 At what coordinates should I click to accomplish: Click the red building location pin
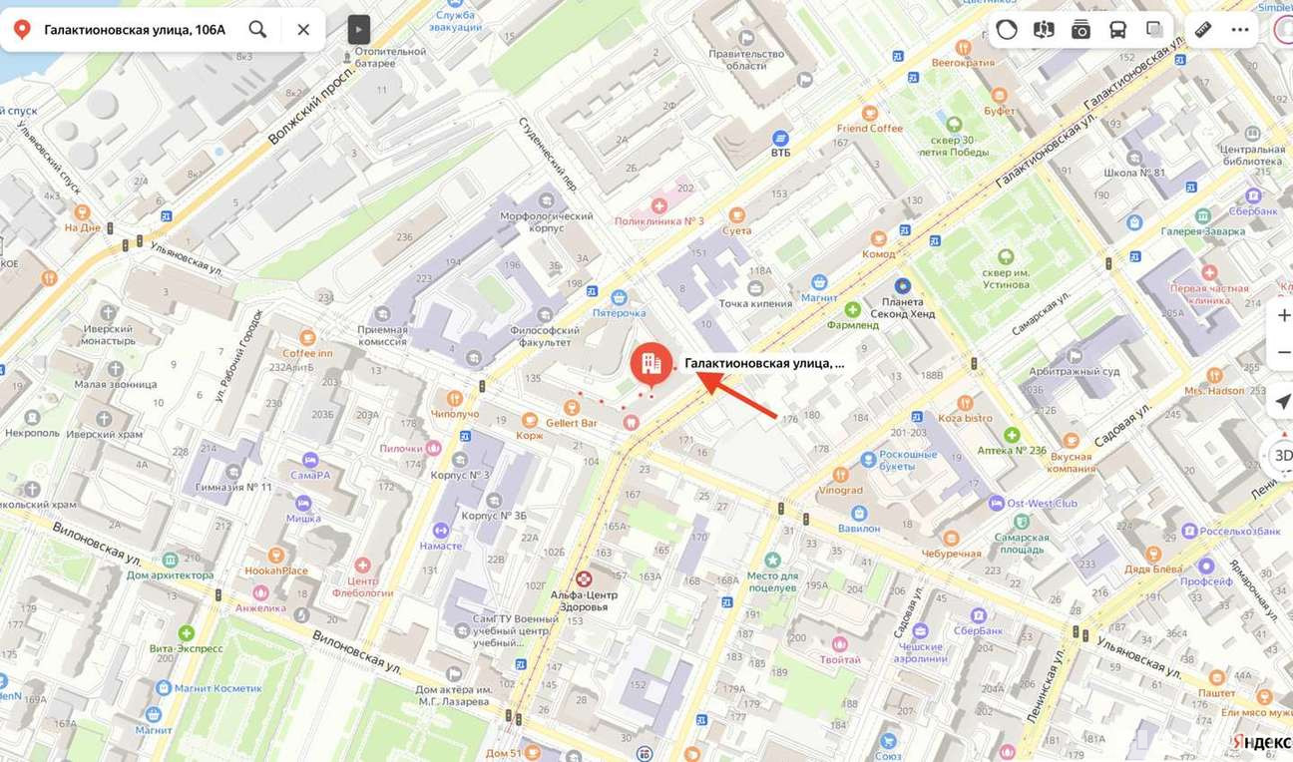tap(650, 365)
